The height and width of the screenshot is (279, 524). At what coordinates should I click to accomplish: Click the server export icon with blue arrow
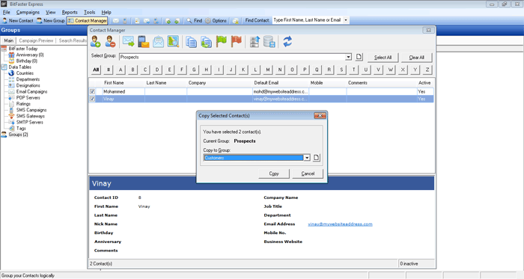[x=255, y=42]
